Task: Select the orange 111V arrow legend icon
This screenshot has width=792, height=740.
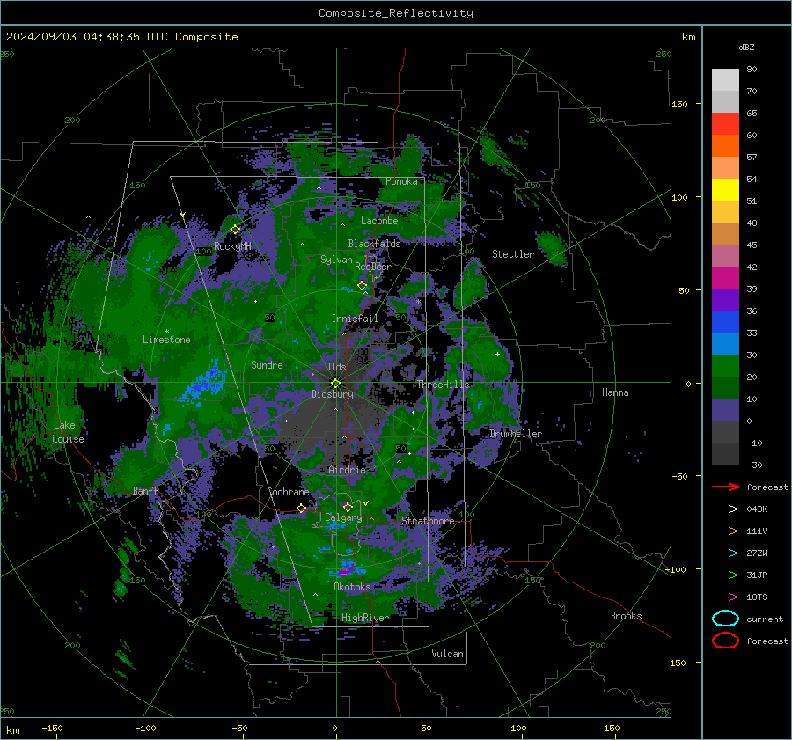Action: click(725, 531)
